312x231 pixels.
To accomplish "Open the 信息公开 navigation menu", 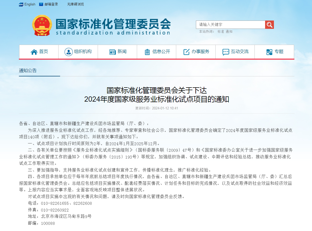I will click(x=161, y=52).
